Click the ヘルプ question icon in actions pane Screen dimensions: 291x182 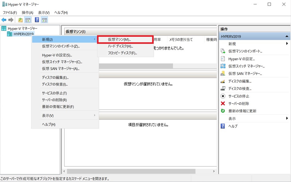click(x=223, y=126)
